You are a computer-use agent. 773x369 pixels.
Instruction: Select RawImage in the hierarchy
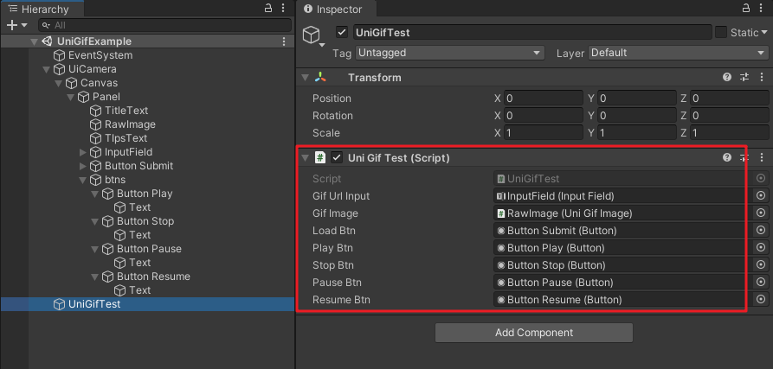(130, 124)
